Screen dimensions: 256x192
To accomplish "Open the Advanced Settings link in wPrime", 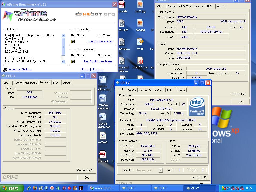I will [20, 69].
